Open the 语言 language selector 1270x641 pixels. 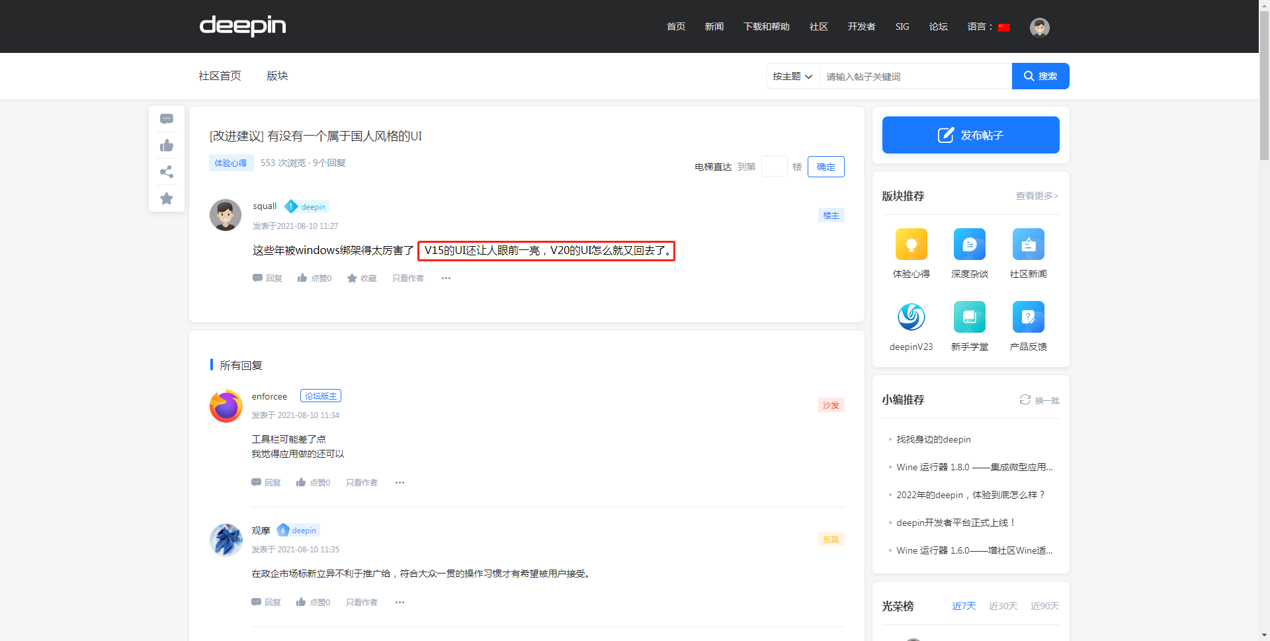[988, 27]
